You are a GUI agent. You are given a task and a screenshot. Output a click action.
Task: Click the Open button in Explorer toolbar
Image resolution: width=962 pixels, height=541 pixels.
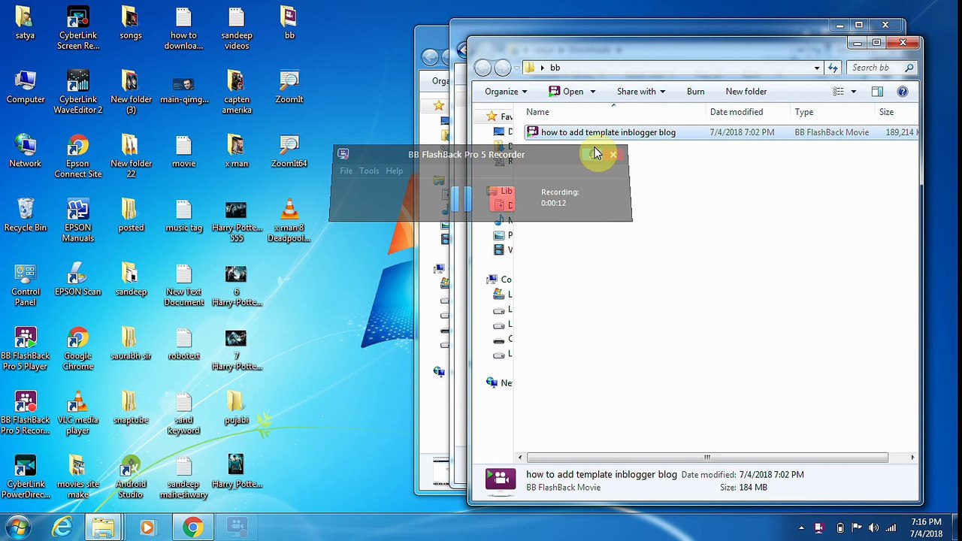tap(565, 92)
